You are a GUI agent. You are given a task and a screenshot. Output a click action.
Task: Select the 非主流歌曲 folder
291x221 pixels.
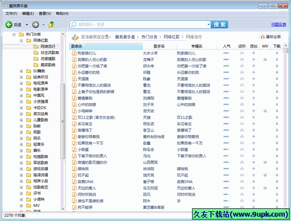(x=49, y=52)
